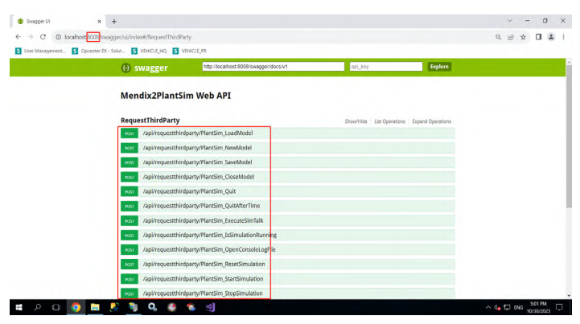
Task: Click the api_key input field
Action: (386, 67)
